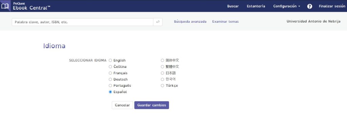347x127 pixels.
Task: Select the 日本語 language option
Action: 162,73
